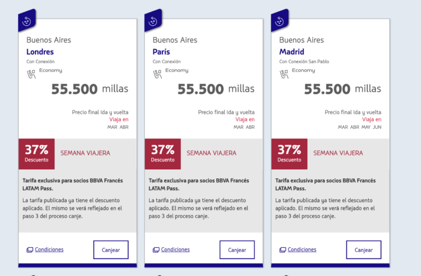Open Condiciones link for Londres offer
Screen dimensions: 421x276
49,250
